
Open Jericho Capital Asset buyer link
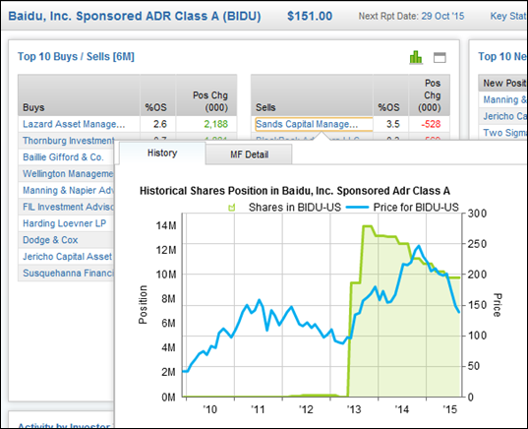pyautogui.click(x=67, y=256)
